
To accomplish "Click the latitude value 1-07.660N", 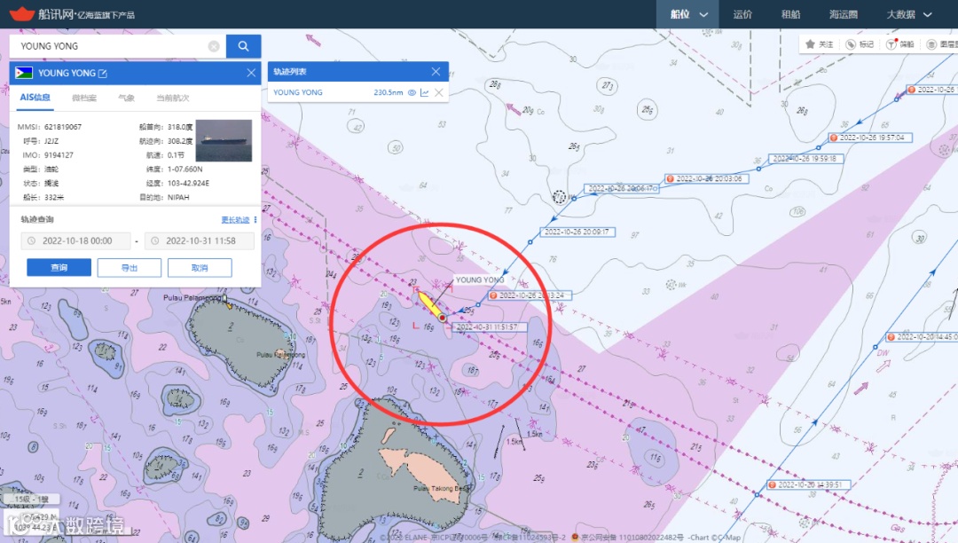I will point(185,169).
